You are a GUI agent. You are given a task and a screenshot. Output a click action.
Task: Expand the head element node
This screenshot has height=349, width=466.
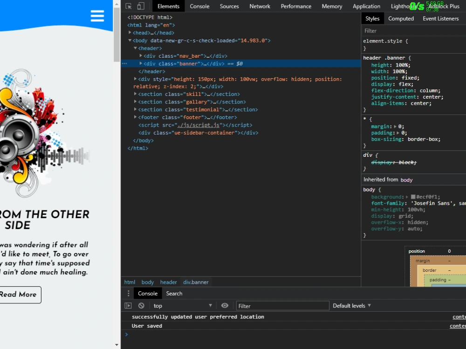pyautogui.click(x=130, y=33)
